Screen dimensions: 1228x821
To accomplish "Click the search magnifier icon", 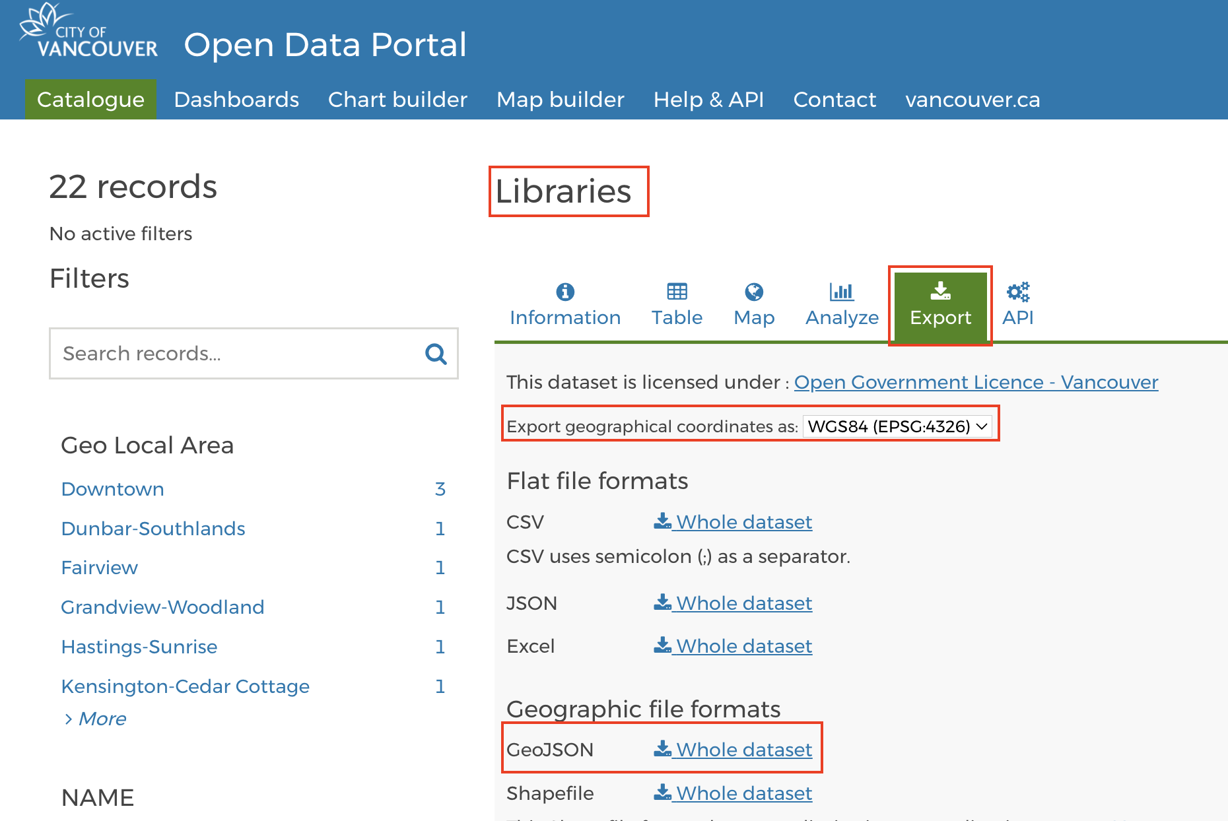I will pyautogui.click(x=436, y=354).
